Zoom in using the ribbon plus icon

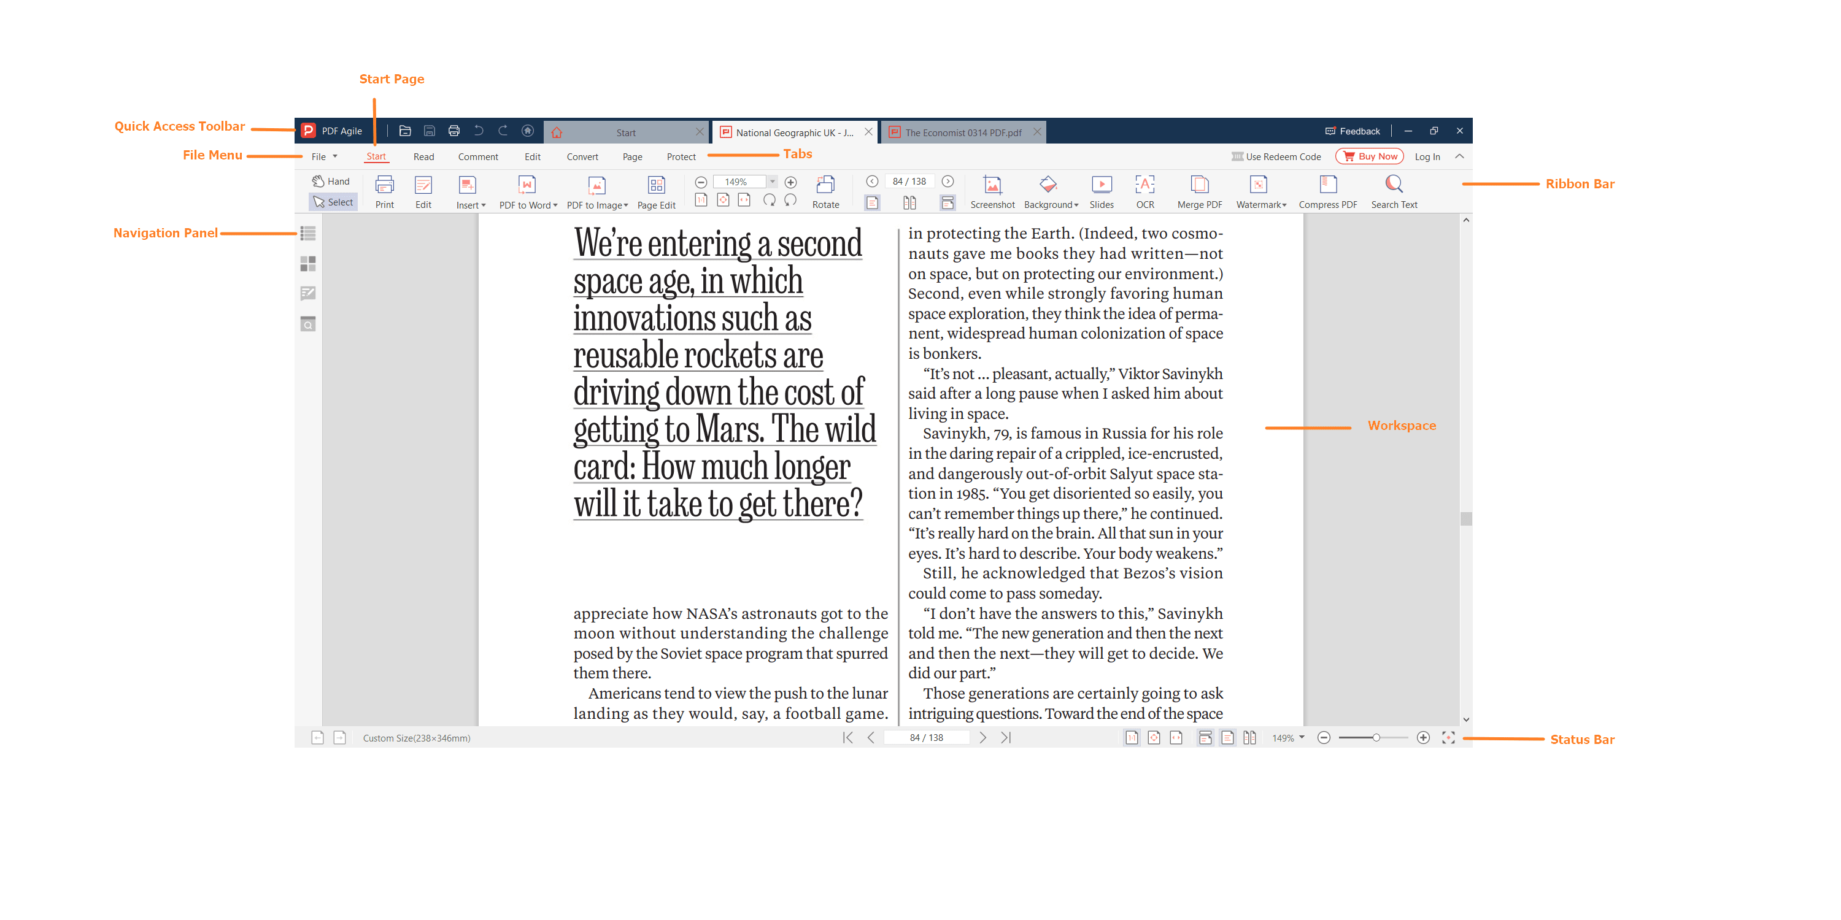[790, 182]
